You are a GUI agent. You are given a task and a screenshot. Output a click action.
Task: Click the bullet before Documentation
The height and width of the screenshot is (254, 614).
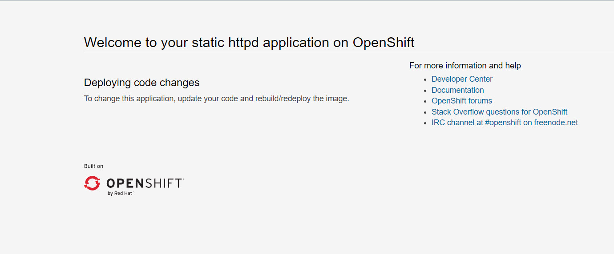click(x=425, y=91)
